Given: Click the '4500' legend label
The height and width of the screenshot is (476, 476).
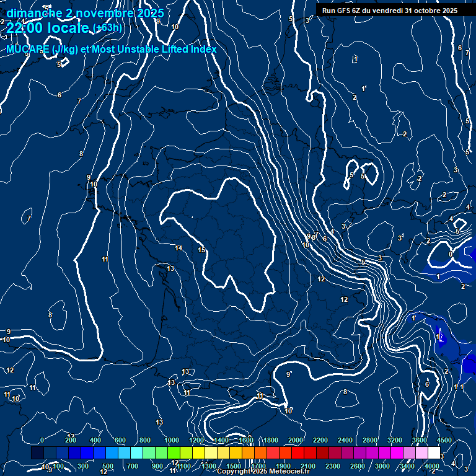Looking at the screenshot, I should coord(444,440).
